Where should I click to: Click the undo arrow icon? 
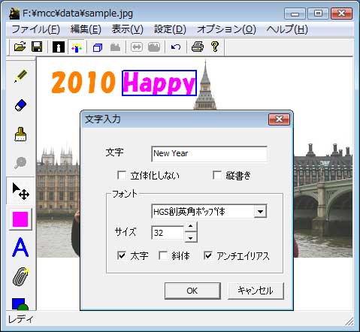point(176,47)
